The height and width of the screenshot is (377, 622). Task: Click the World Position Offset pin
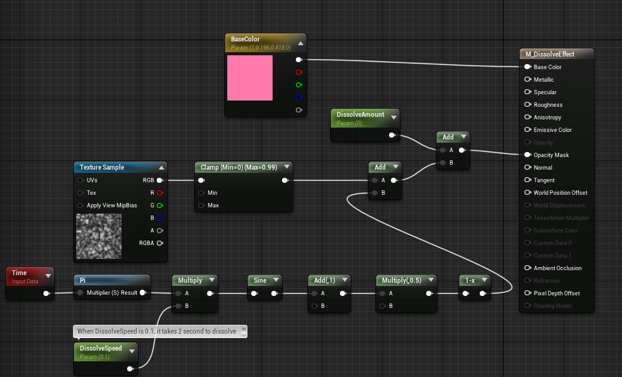click(528, 192)
